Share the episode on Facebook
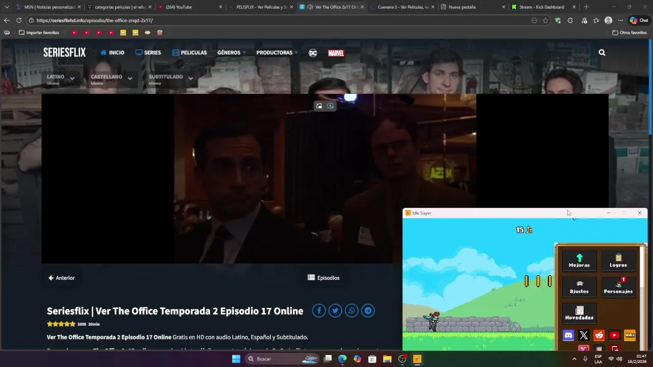The height and width of the screenshot is (367, 653). pyautogui.click(x=319, y=310)
